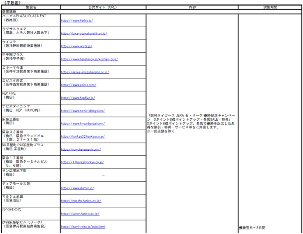Viewport: 303px width, 234px height.
Task: Open the 17bangai.hankyu.co.jp link
Action: click(83, 162)
